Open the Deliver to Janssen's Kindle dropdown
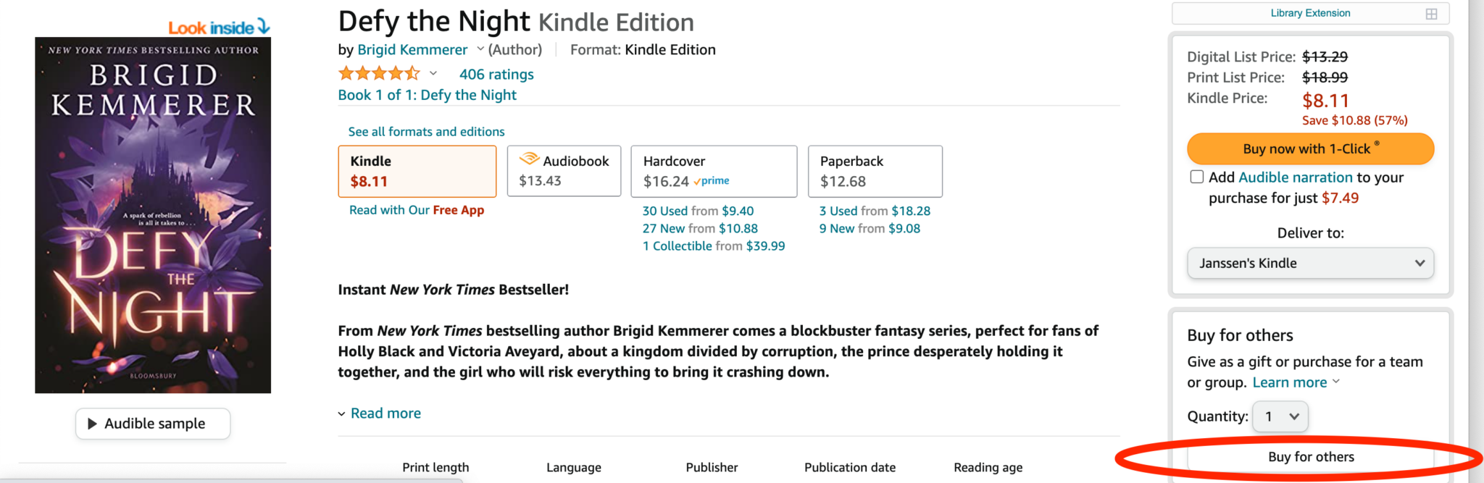The image size is (1484, 483). tap(1310, 263)
